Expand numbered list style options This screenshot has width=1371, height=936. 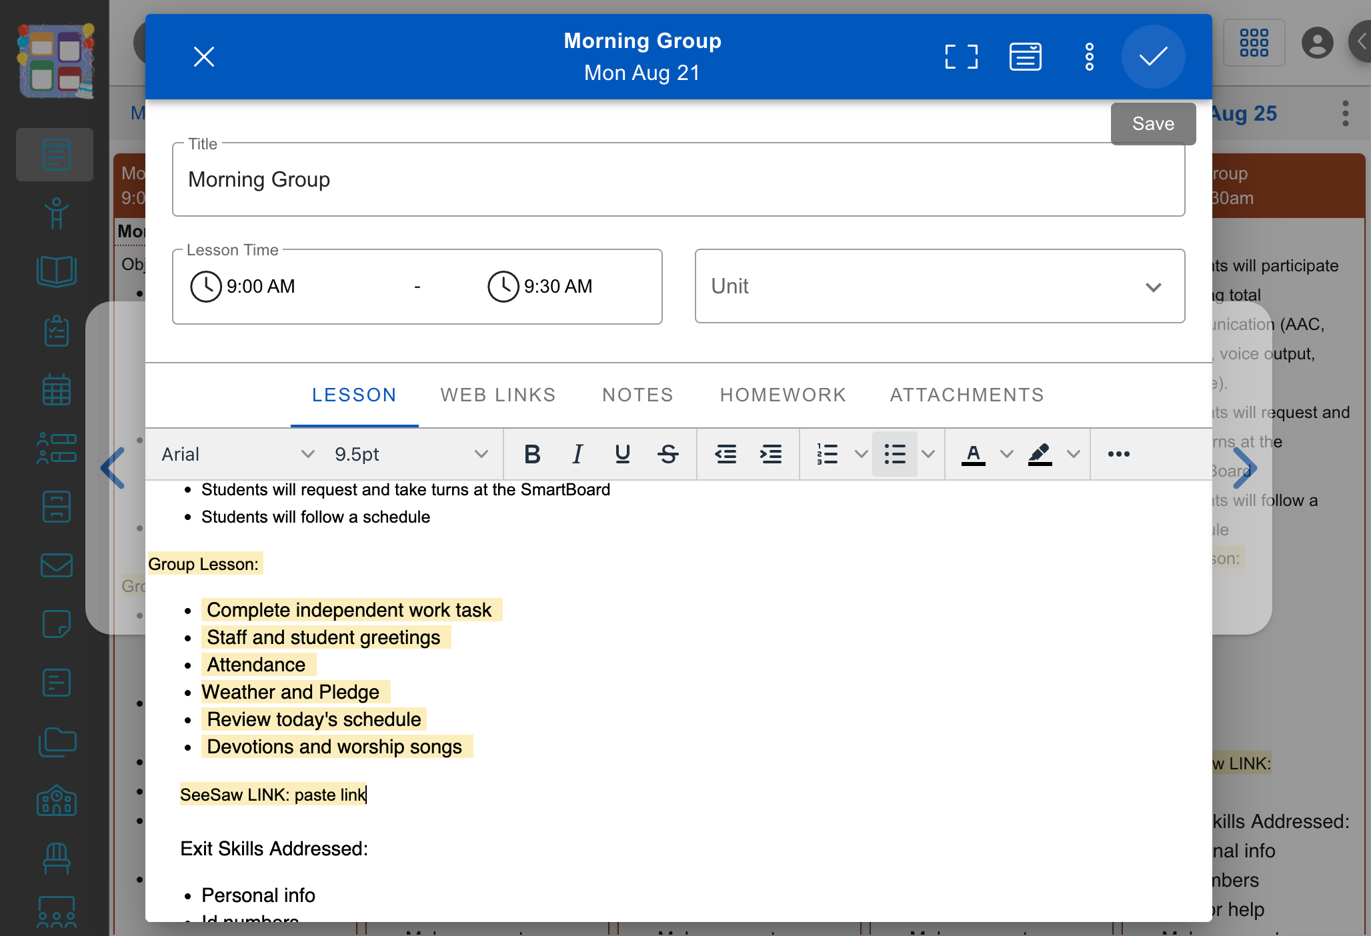(861, 454)
